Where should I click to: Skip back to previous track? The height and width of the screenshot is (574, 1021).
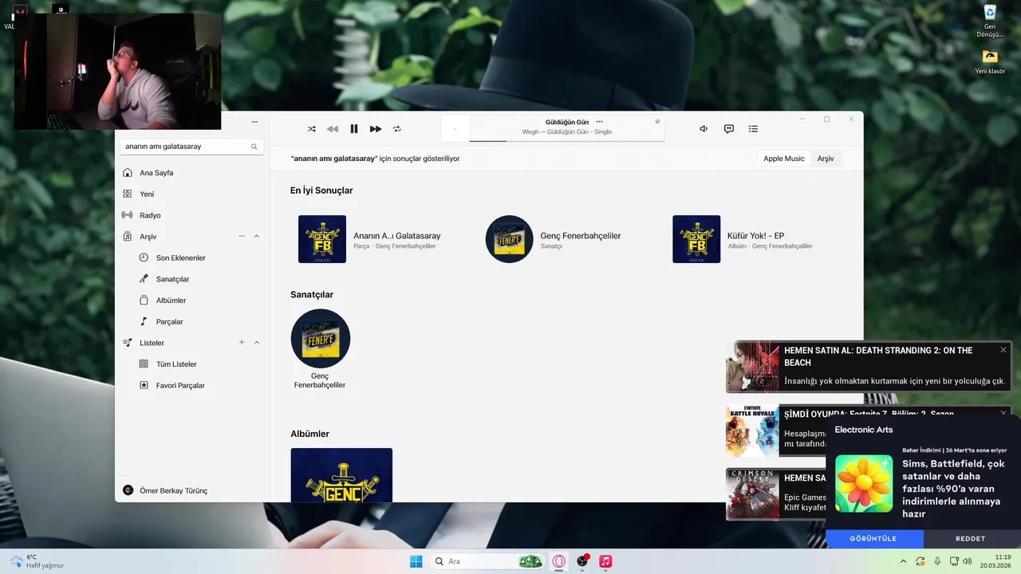pyautogui.click(x=333, y=128)
